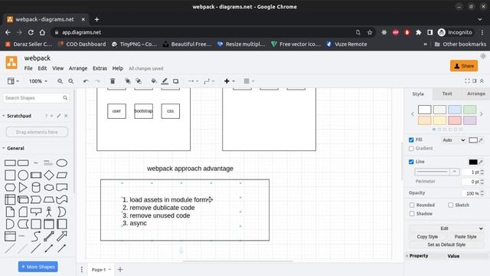
Task: Open the line color black swatch
Action: pos(473,162)
